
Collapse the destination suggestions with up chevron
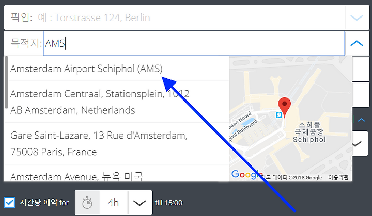pyautogui.click(x=357, y=43)
